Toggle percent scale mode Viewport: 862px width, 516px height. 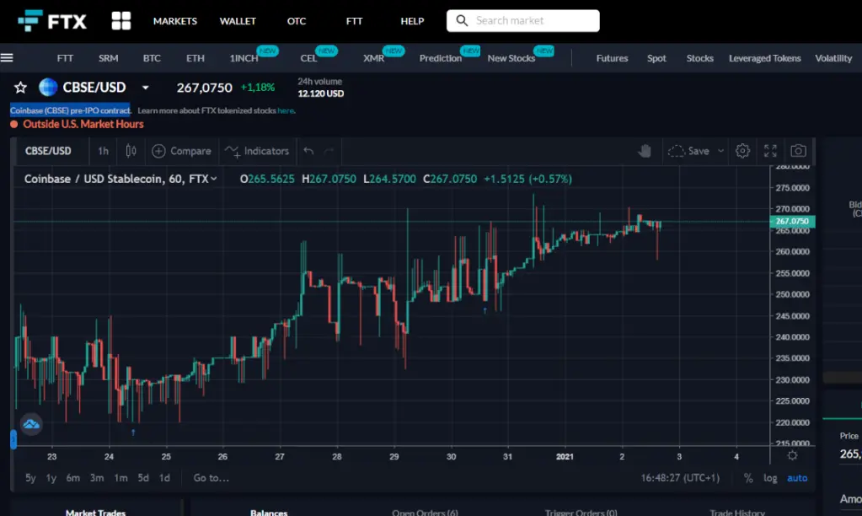pyautogui.click(x=748, y=478)
